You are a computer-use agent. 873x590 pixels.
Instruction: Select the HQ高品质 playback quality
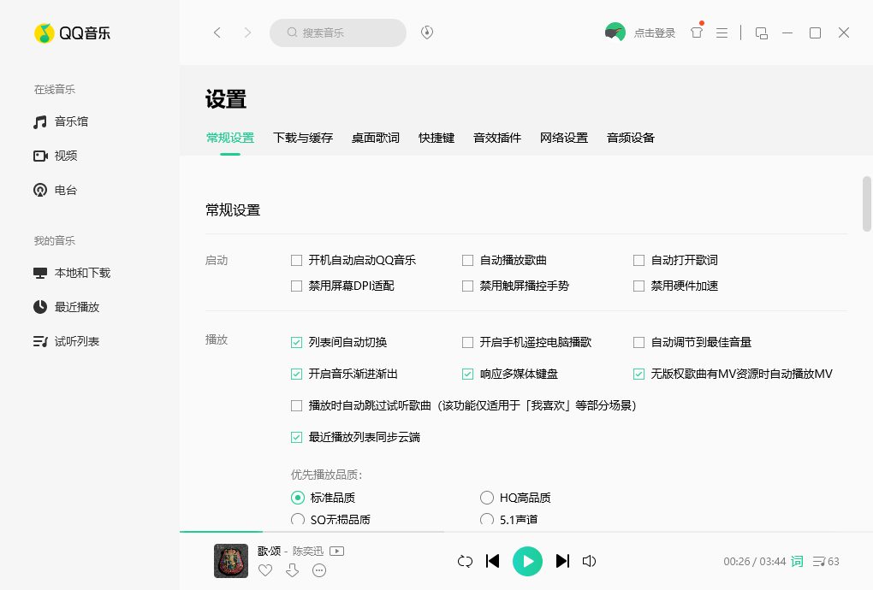487,497
